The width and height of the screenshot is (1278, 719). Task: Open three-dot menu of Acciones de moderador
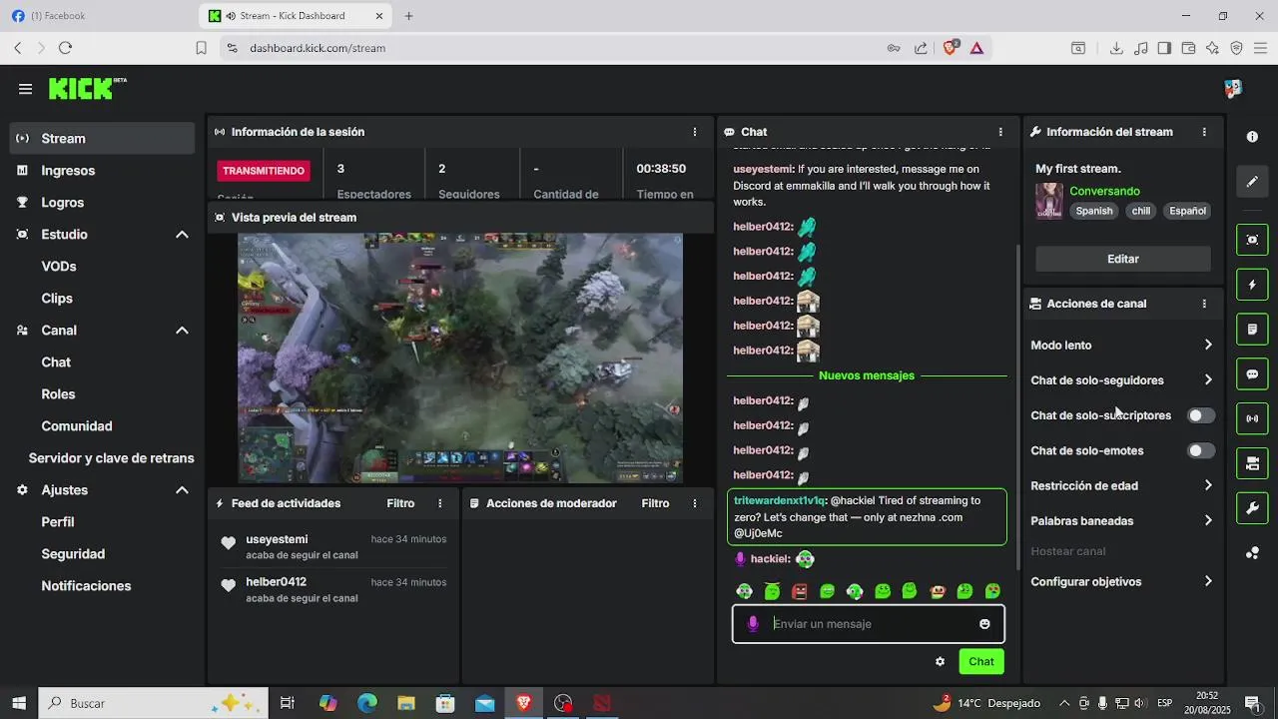pos(695,503)
